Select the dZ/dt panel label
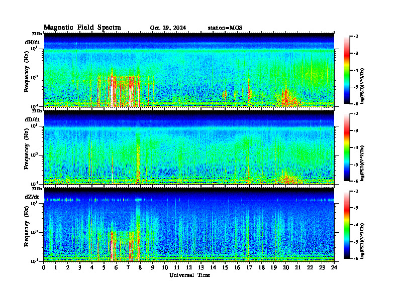This screenshot has height=307, width=398. [x=32, y=197]
